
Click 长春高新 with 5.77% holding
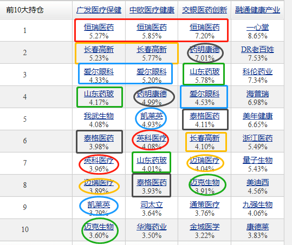click(152, 50)
